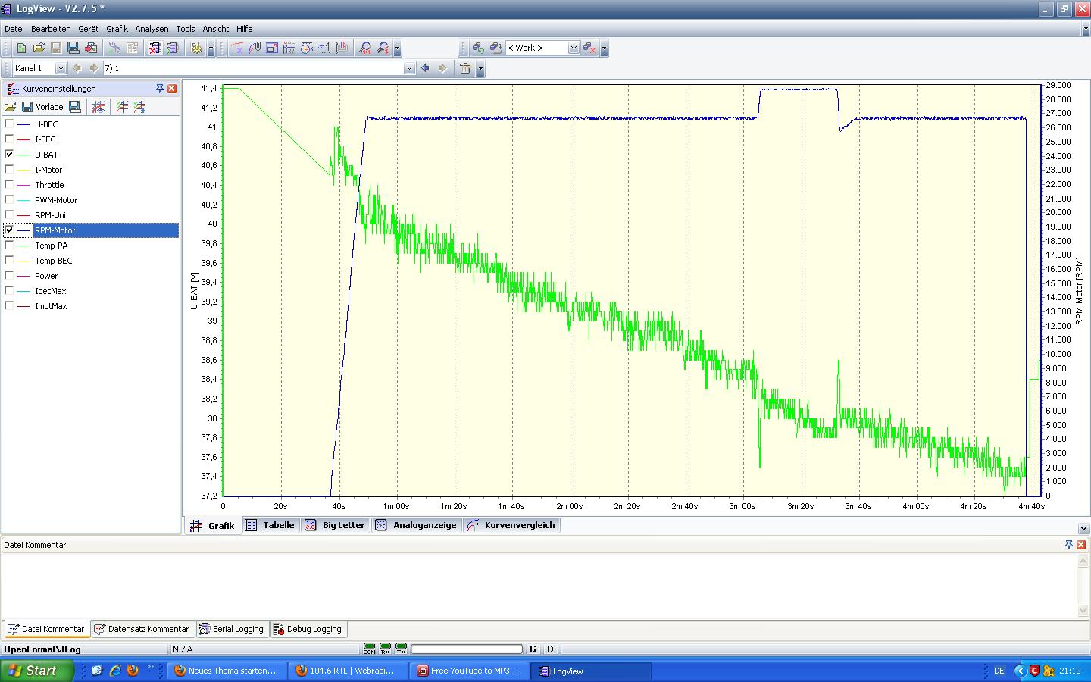1091x682 pixels.
Task: Click the second magnifier with arrow icon
Action: (383, 48)
